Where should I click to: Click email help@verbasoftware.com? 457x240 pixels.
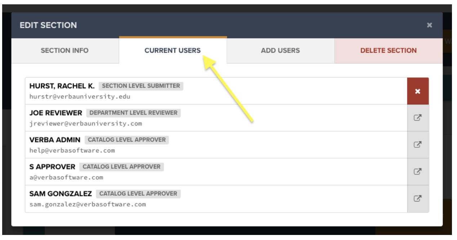[x=72, y=151]
